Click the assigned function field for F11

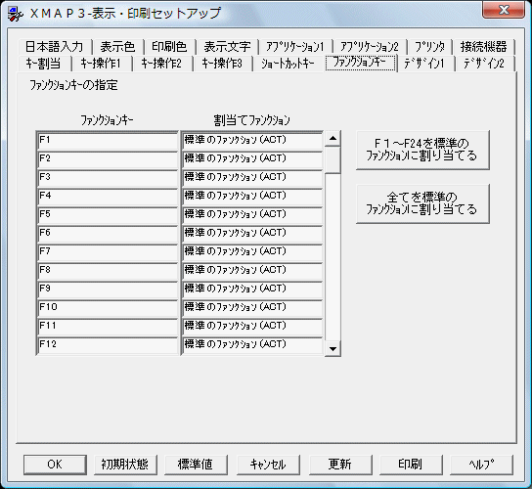pyautogui.click(x=252, y=327)
